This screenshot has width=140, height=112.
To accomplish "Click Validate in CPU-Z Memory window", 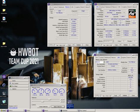I will [79, 45].
